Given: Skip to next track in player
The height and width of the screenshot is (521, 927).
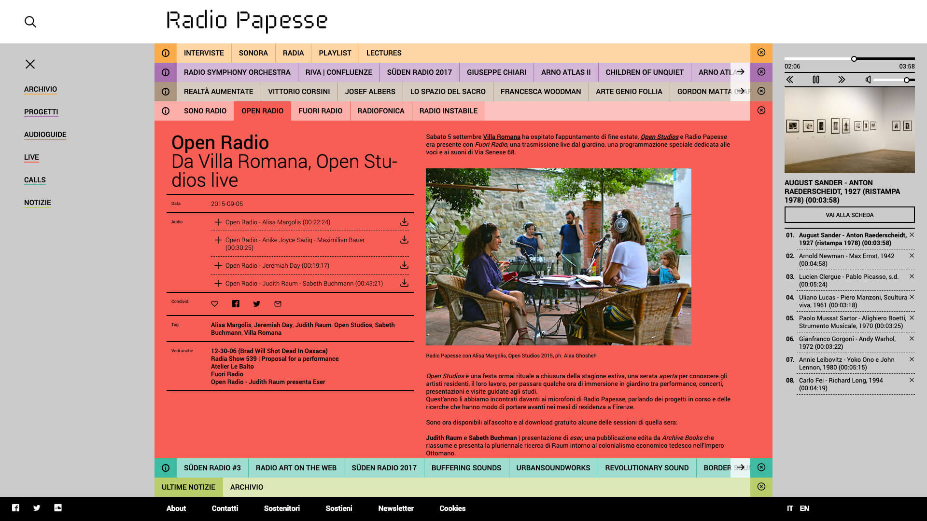Looking at the screenshot, I should click(x=842, y=80).
